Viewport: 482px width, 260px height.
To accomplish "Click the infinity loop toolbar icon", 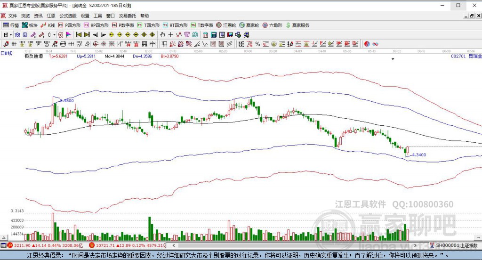I will 375,44.
